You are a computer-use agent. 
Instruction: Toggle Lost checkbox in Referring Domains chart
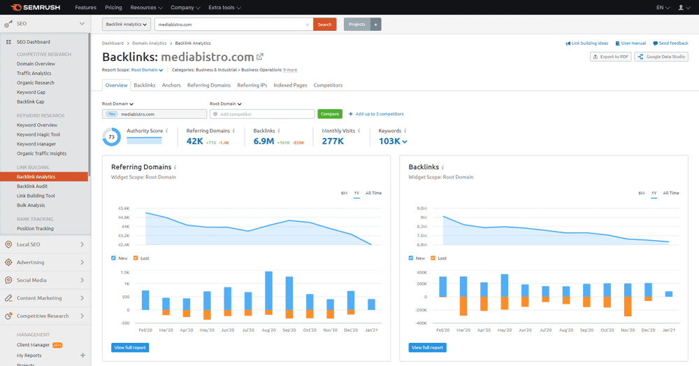point(136,258)
